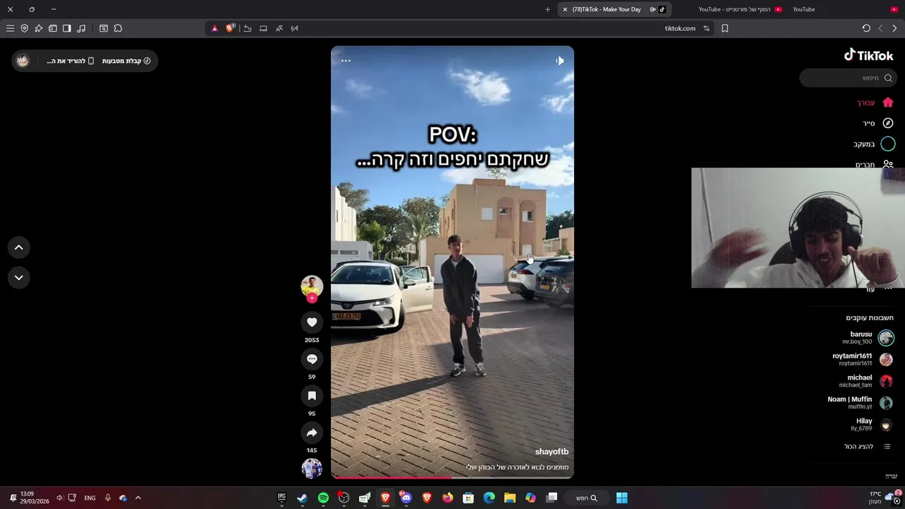Image resolution: width=905 pixels, height=509 pixels.
Task: Like the video with the heart icon
Action: click(x=312, y=322)
